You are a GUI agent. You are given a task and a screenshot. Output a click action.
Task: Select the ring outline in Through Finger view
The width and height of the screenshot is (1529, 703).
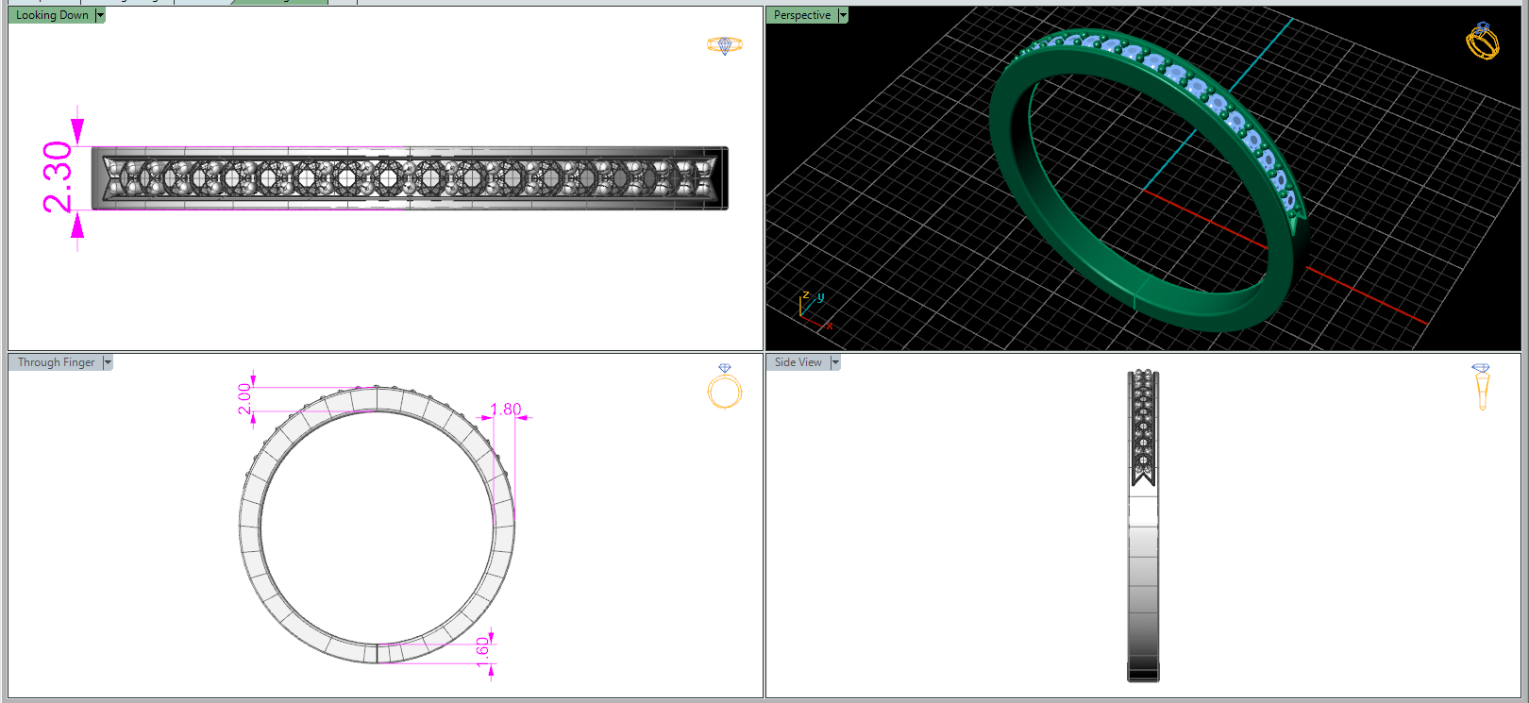coord(377,524)
